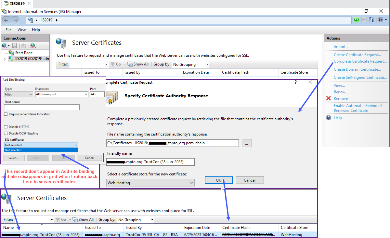Click the question mark in Complete Certificate Request titlebar
This screenshot has width=390, height=238.
pyautogui.click(x=295, y=82)
